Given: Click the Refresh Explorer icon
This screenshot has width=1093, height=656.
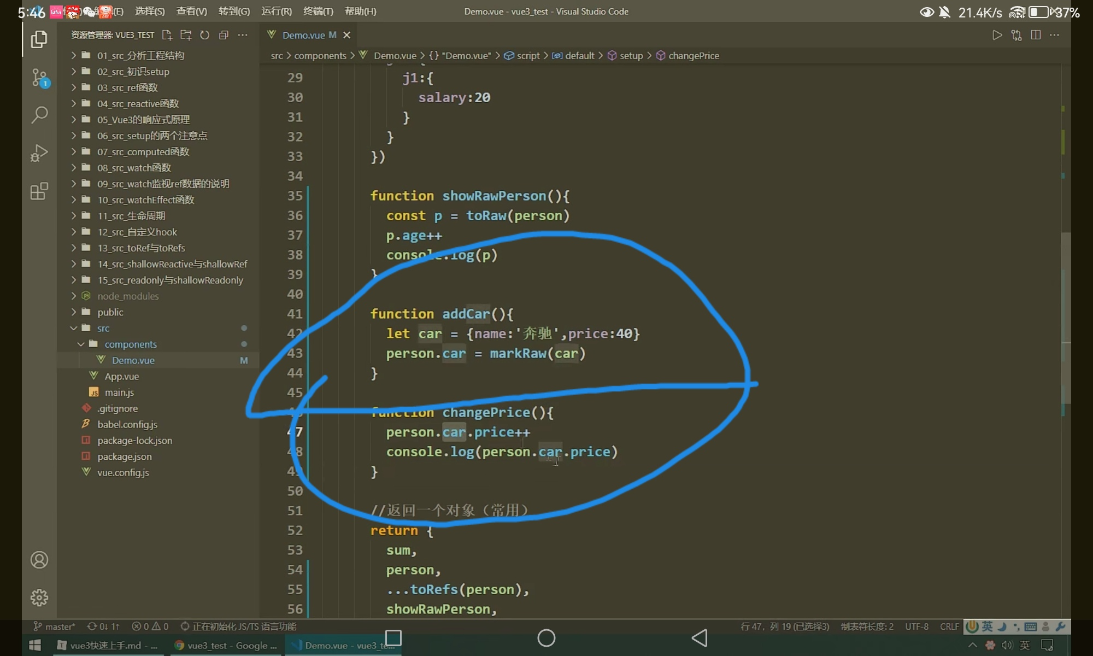Looking at the screenshot, I should point(205,35).
